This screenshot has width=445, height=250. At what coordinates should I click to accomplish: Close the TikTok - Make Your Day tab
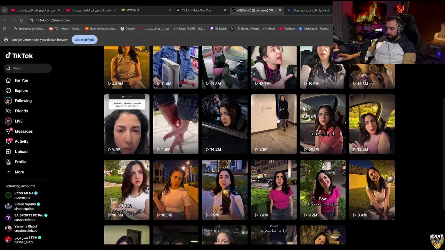click(x=225, y=10)
